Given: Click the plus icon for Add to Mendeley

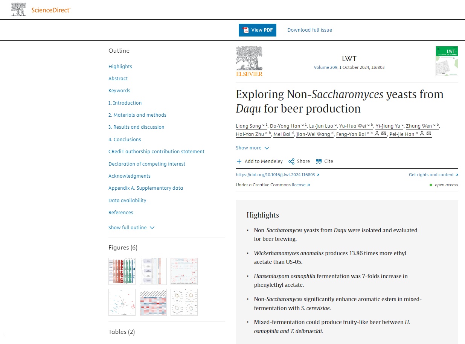Looking at the screenshot, I should coord(239,161).
